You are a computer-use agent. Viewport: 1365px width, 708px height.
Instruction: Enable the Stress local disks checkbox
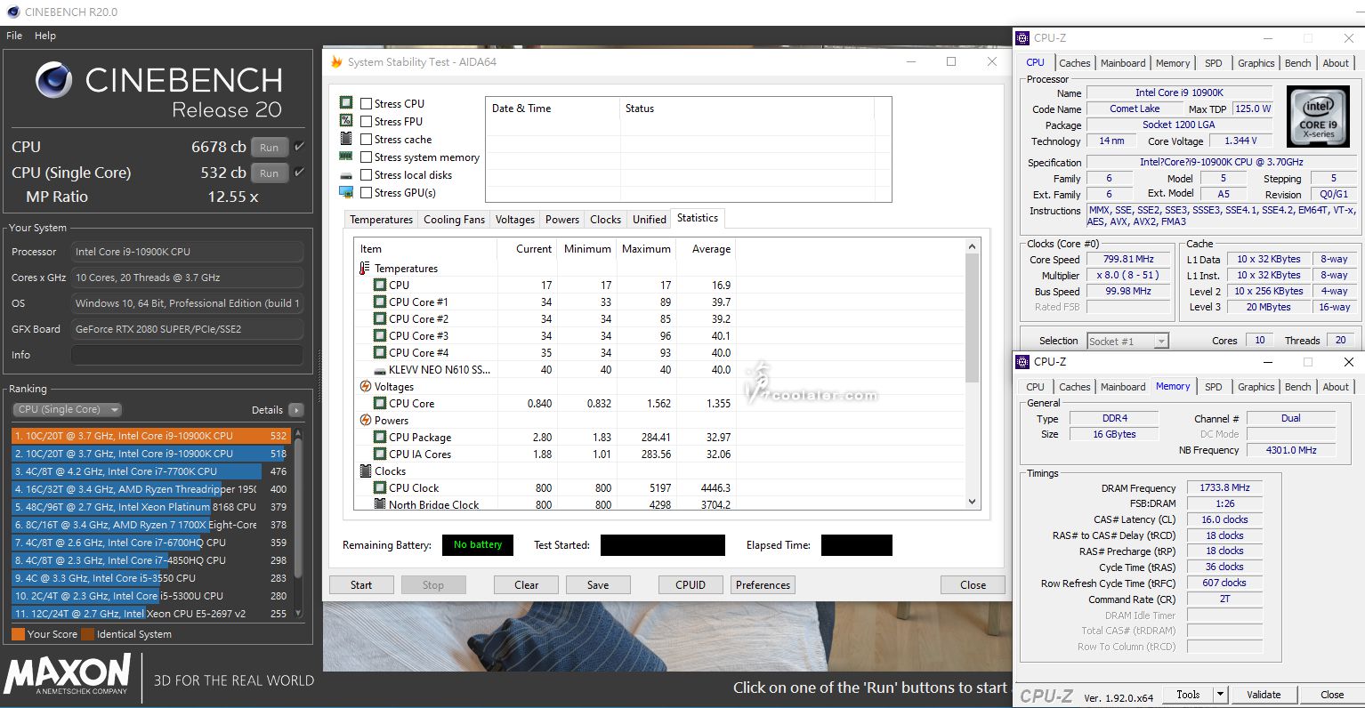tap(366, 175)
